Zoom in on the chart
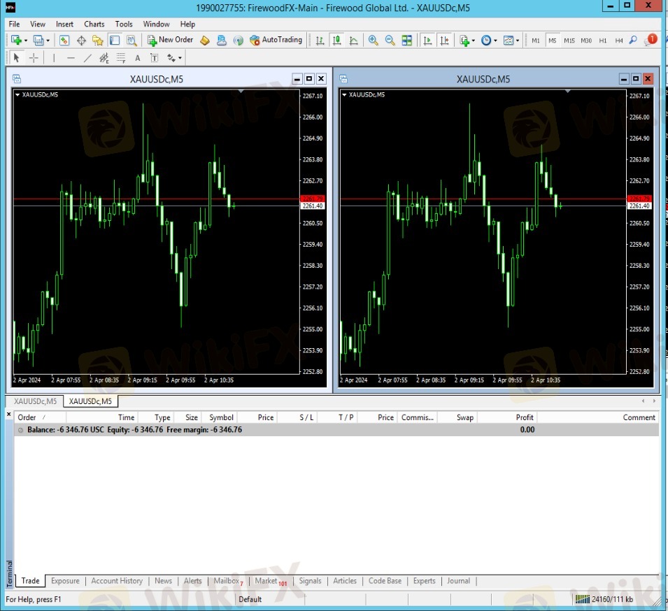668x611 pixels. point(373,41)
